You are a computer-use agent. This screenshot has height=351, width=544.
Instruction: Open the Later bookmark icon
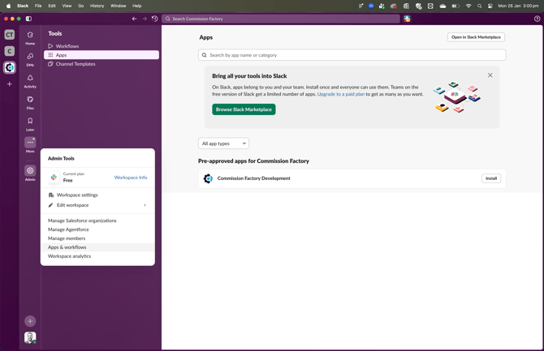[x=30, y=122]
